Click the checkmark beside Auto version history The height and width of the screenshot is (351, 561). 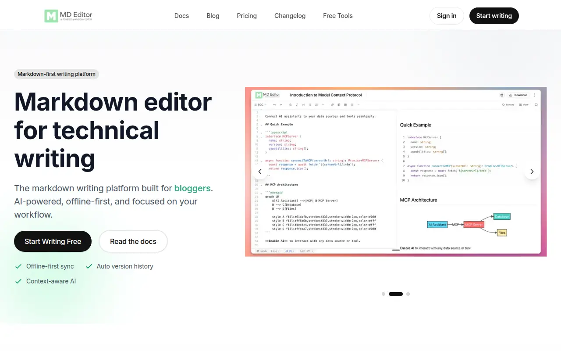click(89, 266)
